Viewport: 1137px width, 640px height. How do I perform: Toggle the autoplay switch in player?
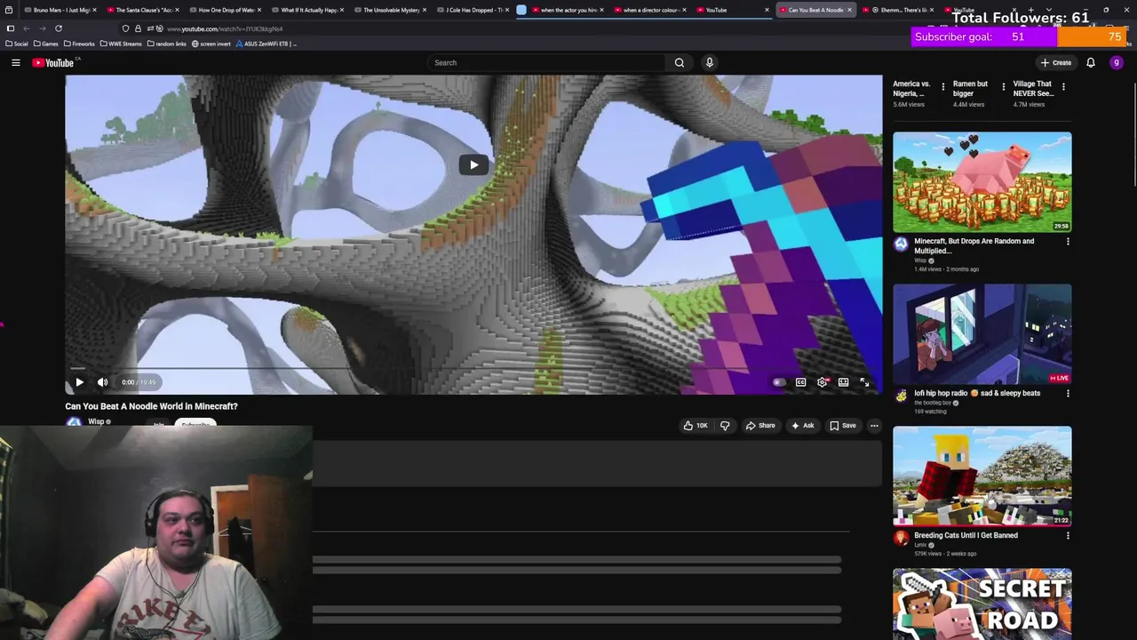pyautogui.click(x=779, y=382)
